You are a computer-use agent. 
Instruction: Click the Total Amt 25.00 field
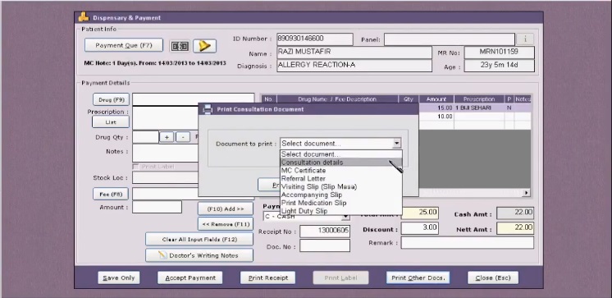(419, 213)
